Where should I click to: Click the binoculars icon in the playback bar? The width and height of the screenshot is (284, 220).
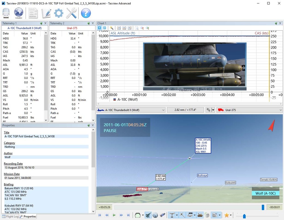(163, 215)
